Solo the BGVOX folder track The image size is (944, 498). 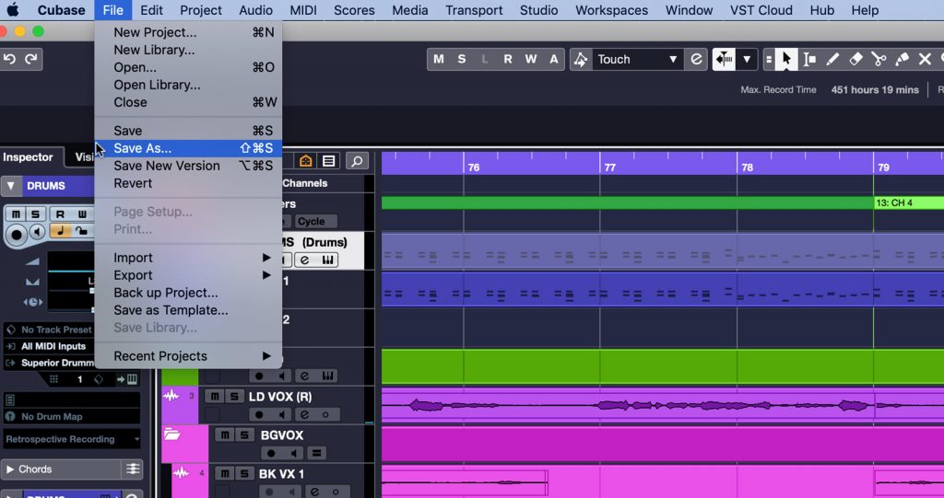tap(243, 434)
